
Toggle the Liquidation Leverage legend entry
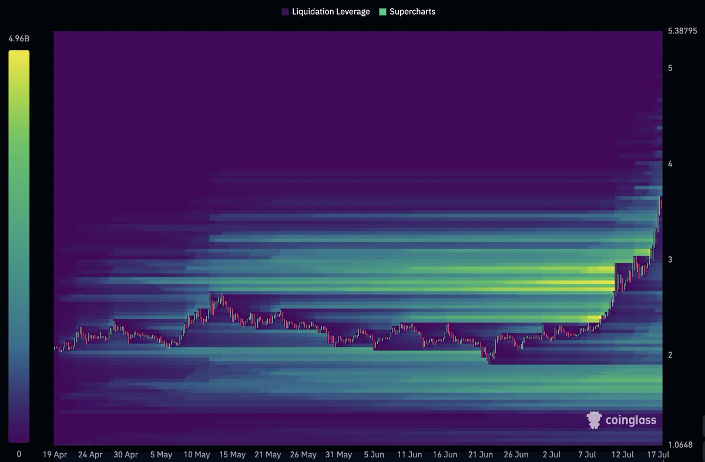[325, 12]
